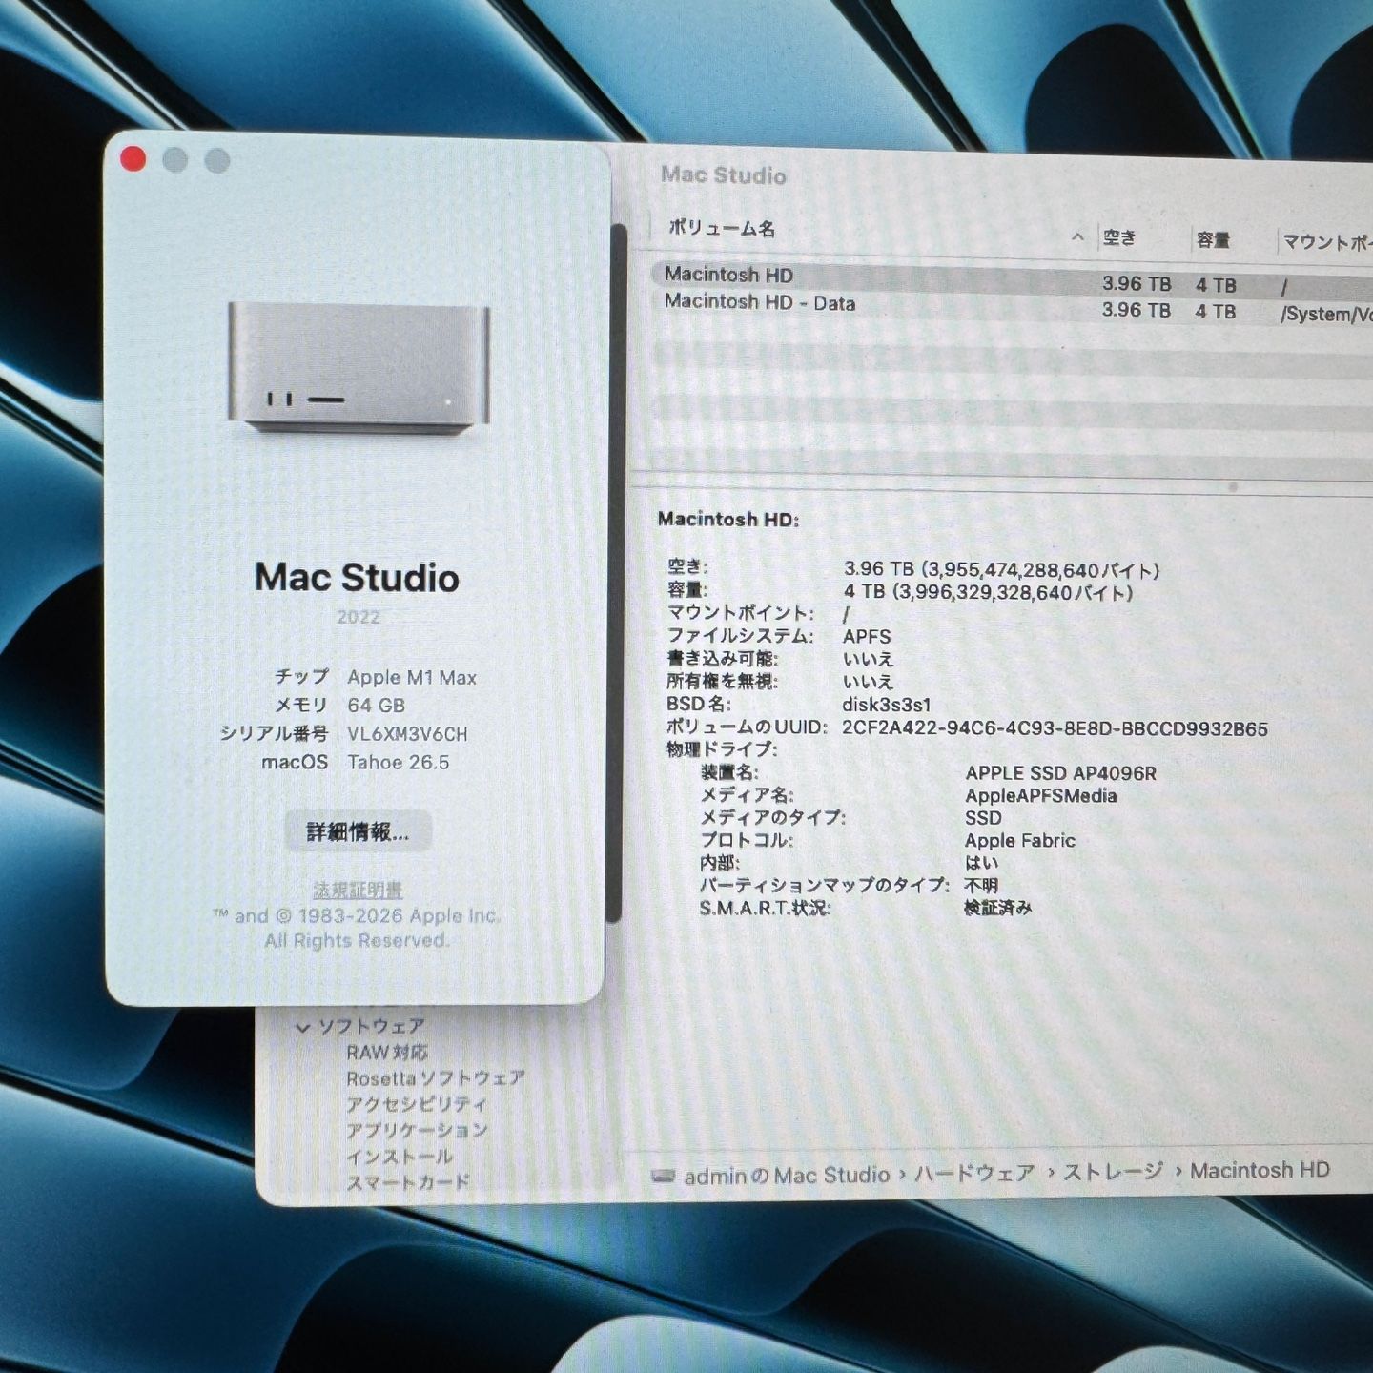Click the 検証済み S.M.A.R.T. status value

point(997,908)
